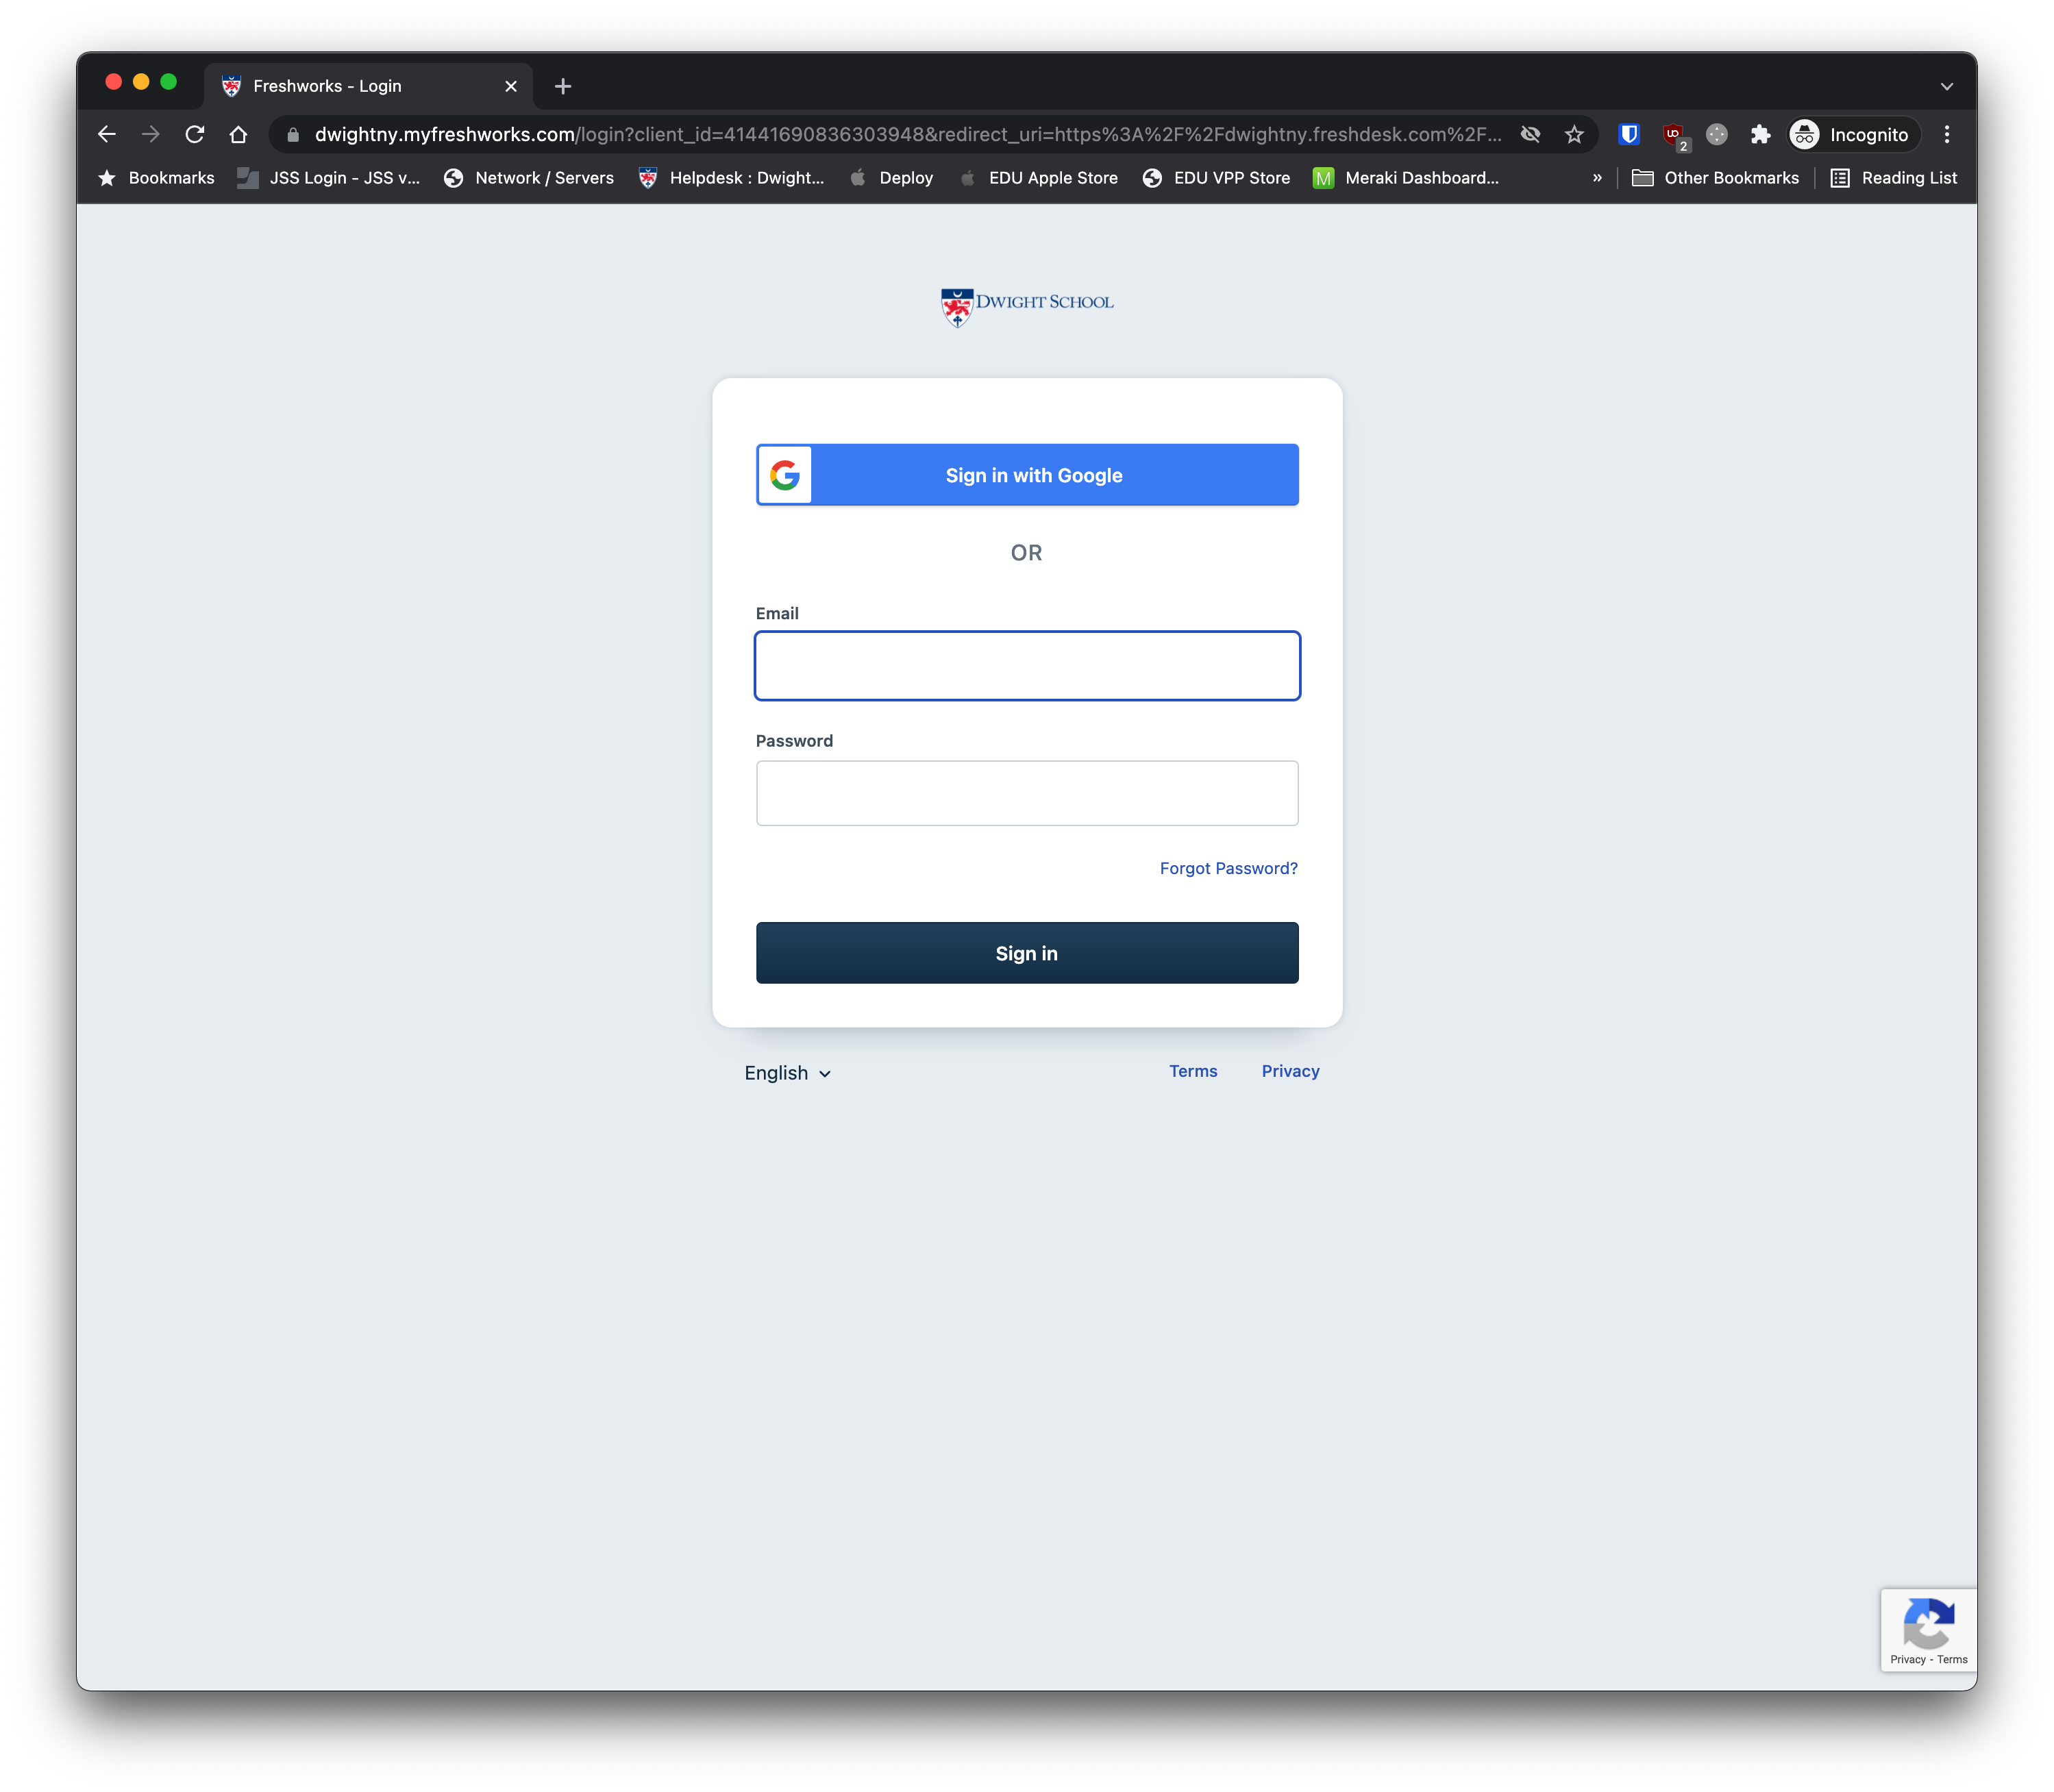Click the dark Sign in button
Image resolution: width=2054 pixels, height=1792 pixels.
[1027, 953]
